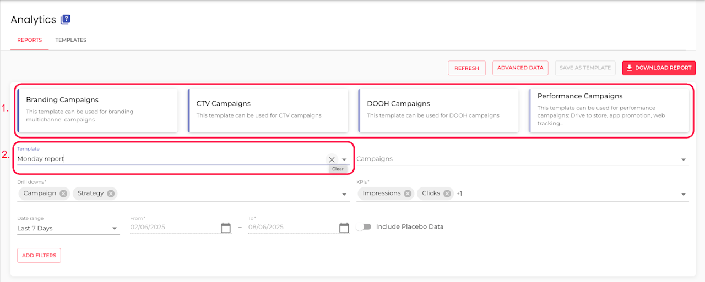Open the Drill downs dropdown arrow
705x282 pixels.
[x=344, y=194]
